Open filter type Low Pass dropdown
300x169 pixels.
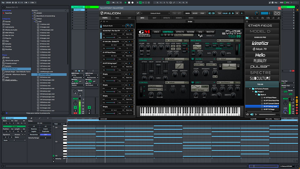point(211,65)
